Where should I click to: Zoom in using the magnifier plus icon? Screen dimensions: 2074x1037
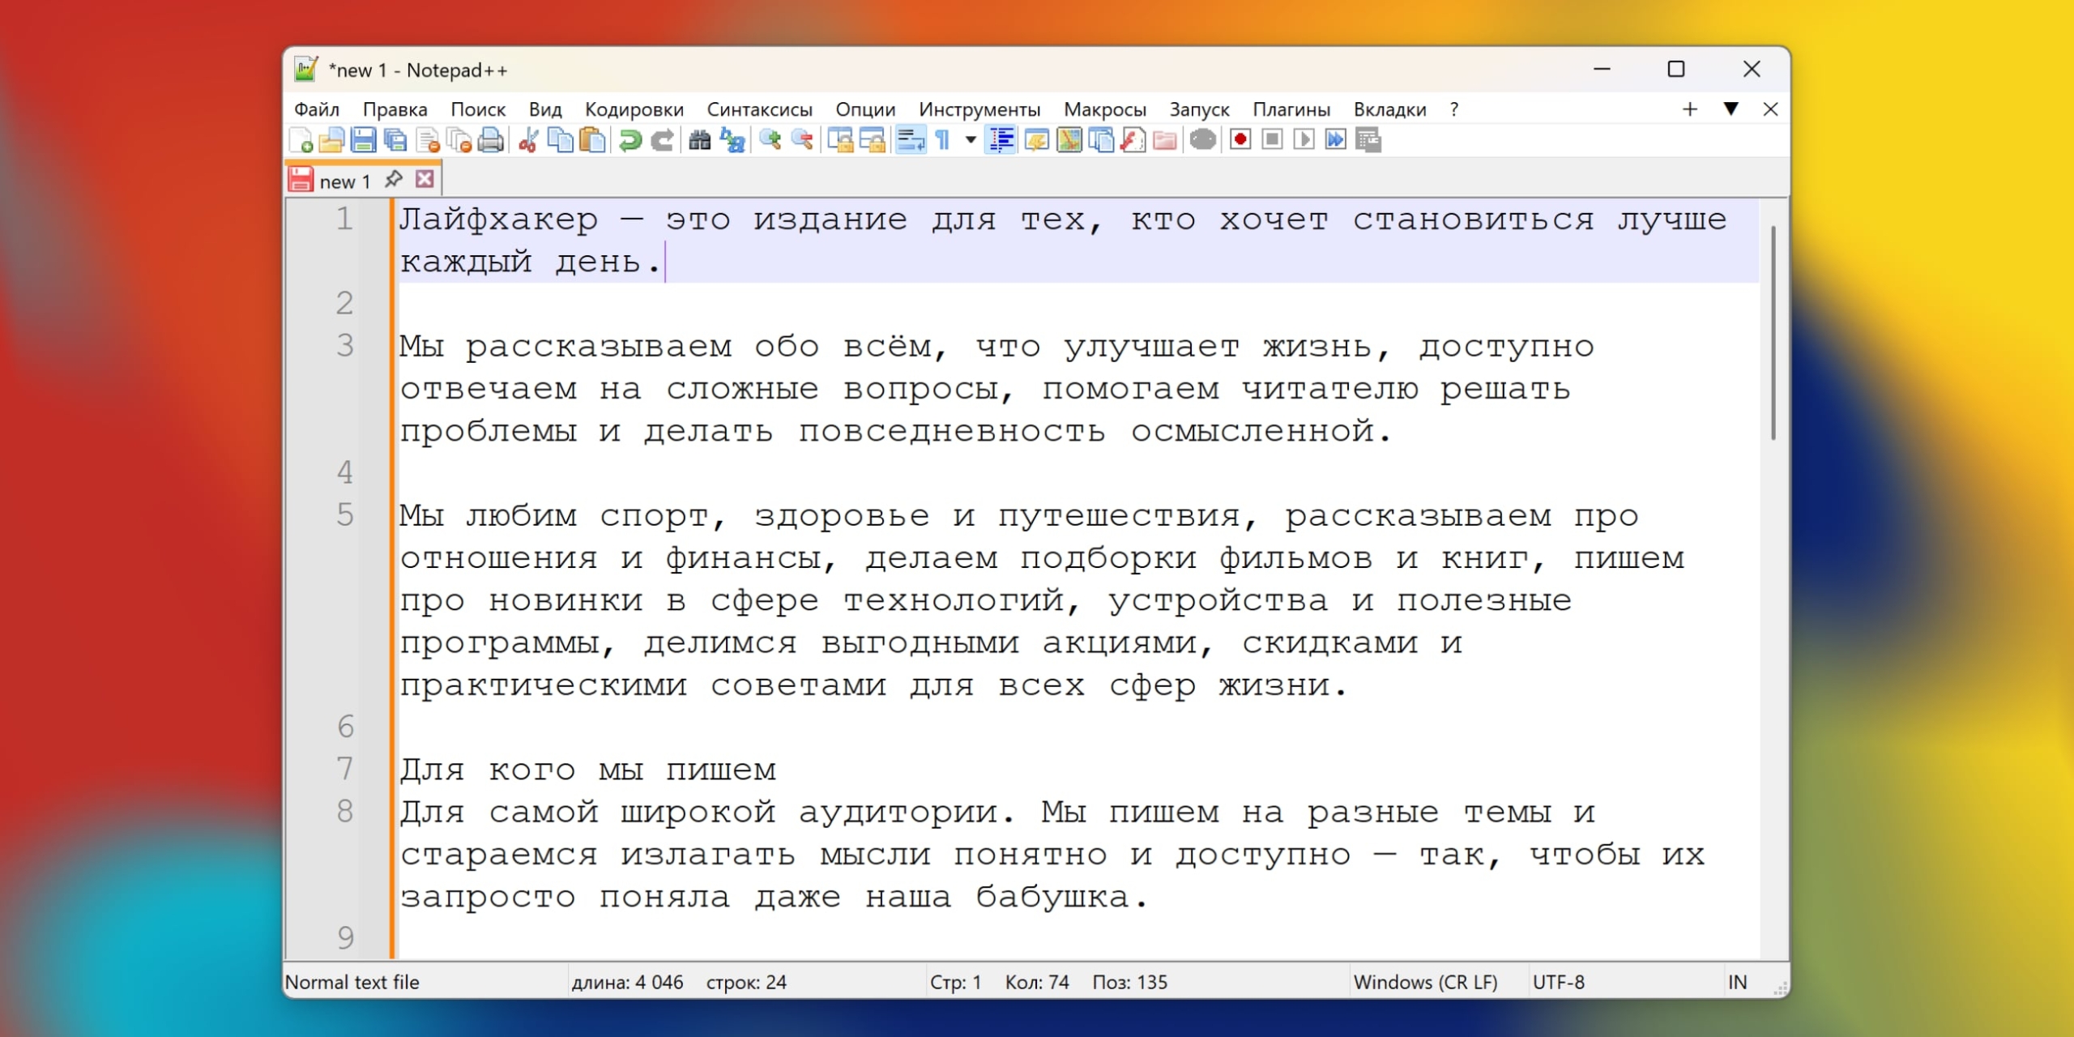click(x=771, y=139)
